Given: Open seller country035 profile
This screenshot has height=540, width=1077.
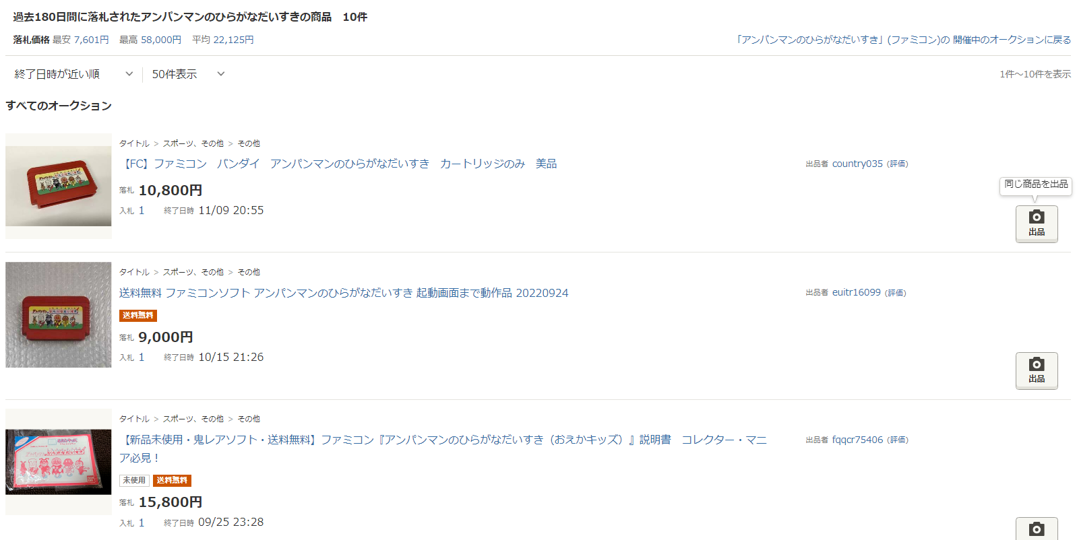Looking at the screenshot, I should [857, 164].
